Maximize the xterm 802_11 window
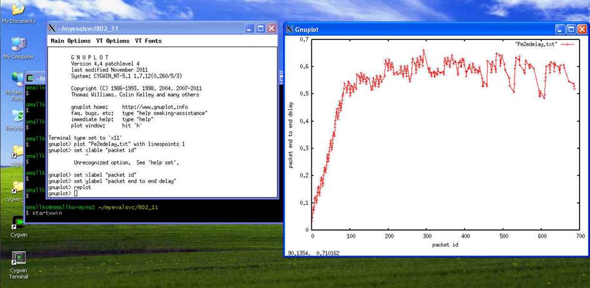 [261, 29]
